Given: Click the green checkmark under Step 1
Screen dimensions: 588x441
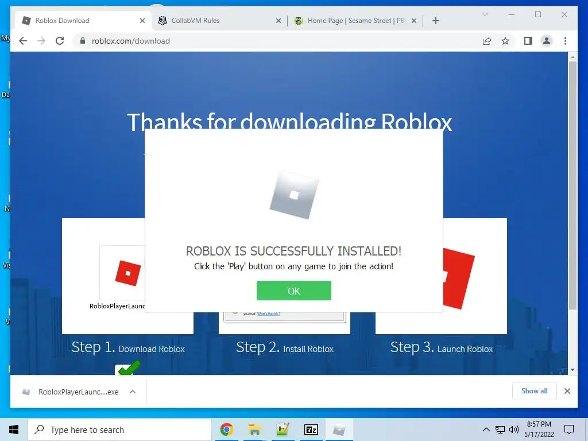Looking at the screenshot, I should 127,368.
